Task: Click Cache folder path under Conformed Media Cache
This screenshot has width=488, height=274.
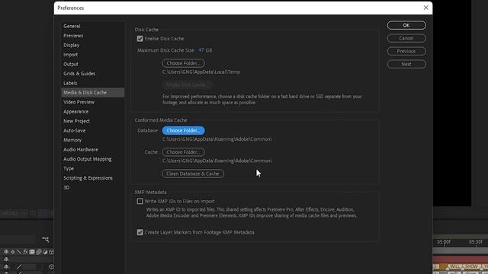Action: coord(217,161)
